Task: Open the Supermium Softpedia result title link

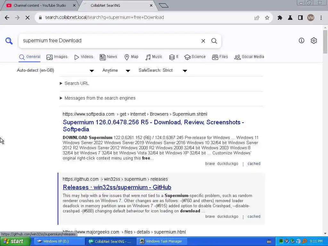Action: [153, 126]
